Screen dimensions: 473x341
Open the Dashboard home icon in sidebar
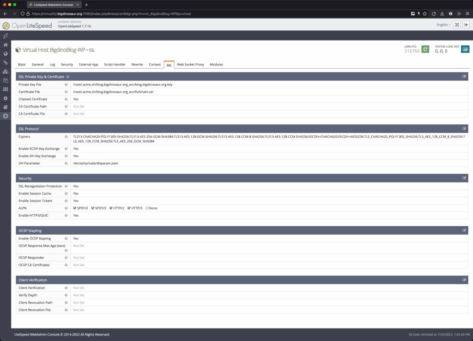[x=6, y=45]
